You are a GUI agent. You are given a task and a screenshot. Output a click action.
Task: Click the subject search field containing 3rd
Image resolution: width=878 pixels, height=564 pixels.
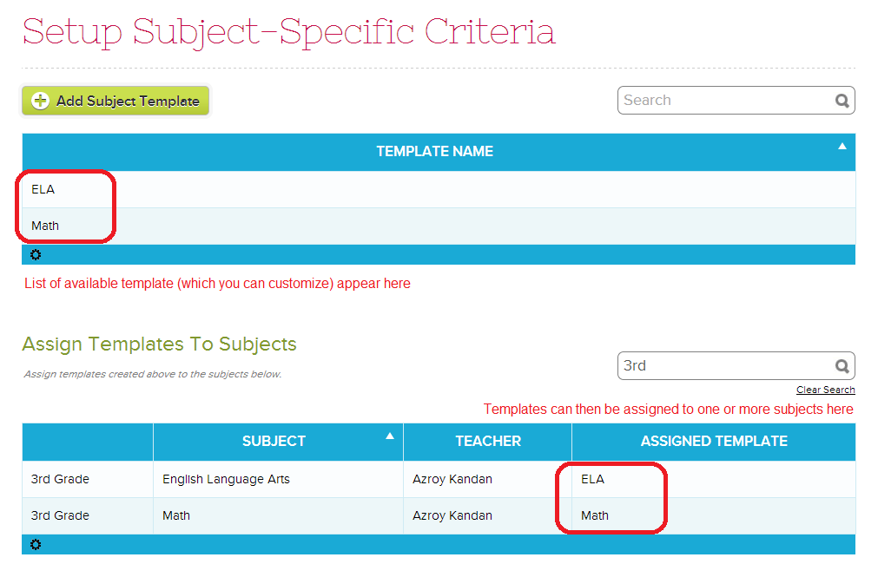pyautogui.click(x=725, y=365)
